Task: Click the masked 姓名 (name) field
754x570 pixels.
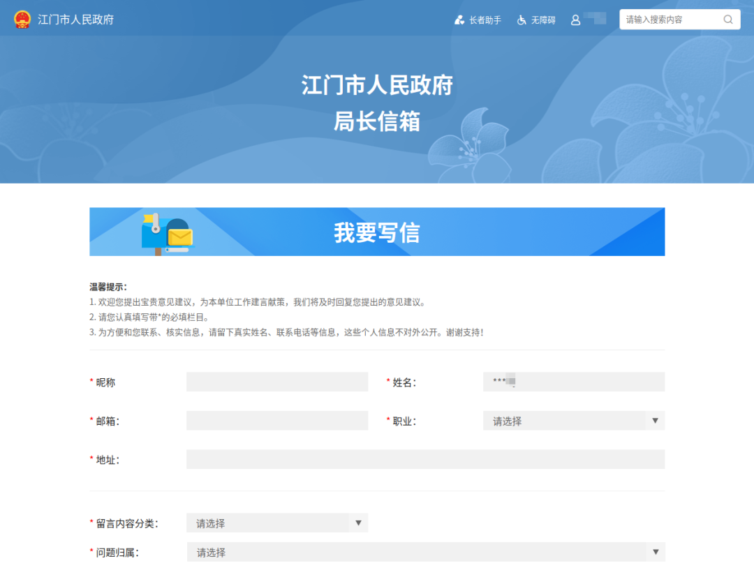Action: click(x=573, y=382)
